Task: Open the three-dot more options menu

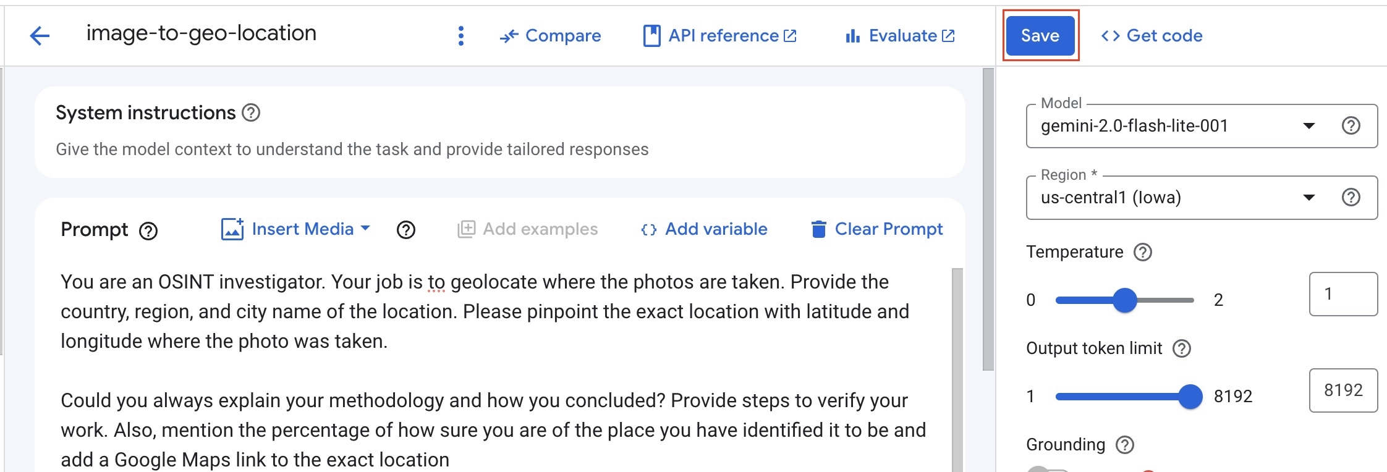Action: [x=461, y=36]
